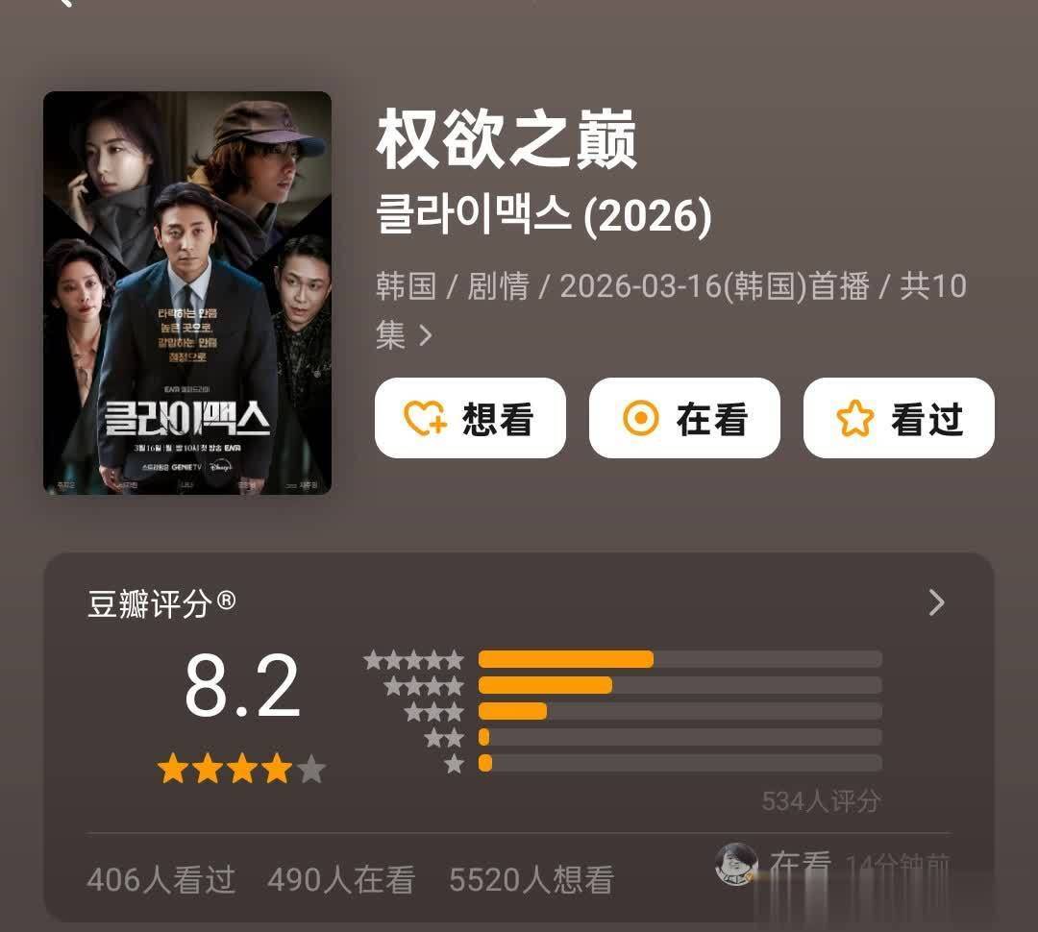Tap the star icon on 看过
Image resolution: width=1038 pixels, height=932 pixels.
click(x=854, y=419)
